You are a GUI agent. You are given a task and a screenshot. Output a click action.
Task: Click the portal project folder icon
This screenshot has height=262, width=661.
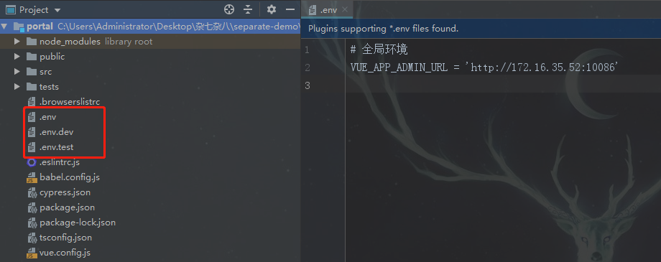[x=19, y=27]
